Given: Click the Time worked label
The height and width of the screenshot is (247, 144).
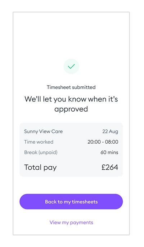Looking at the screenshot, I should (x=39, y=142).
